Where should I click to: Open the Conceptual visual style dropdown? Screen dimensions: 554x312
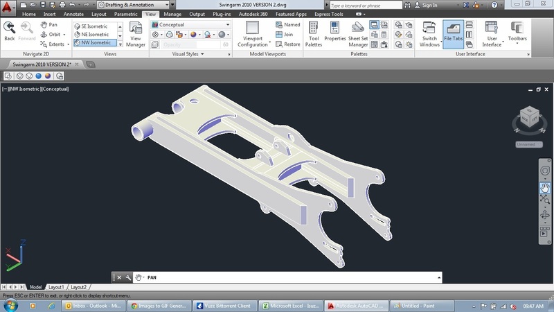pos(191,24)
